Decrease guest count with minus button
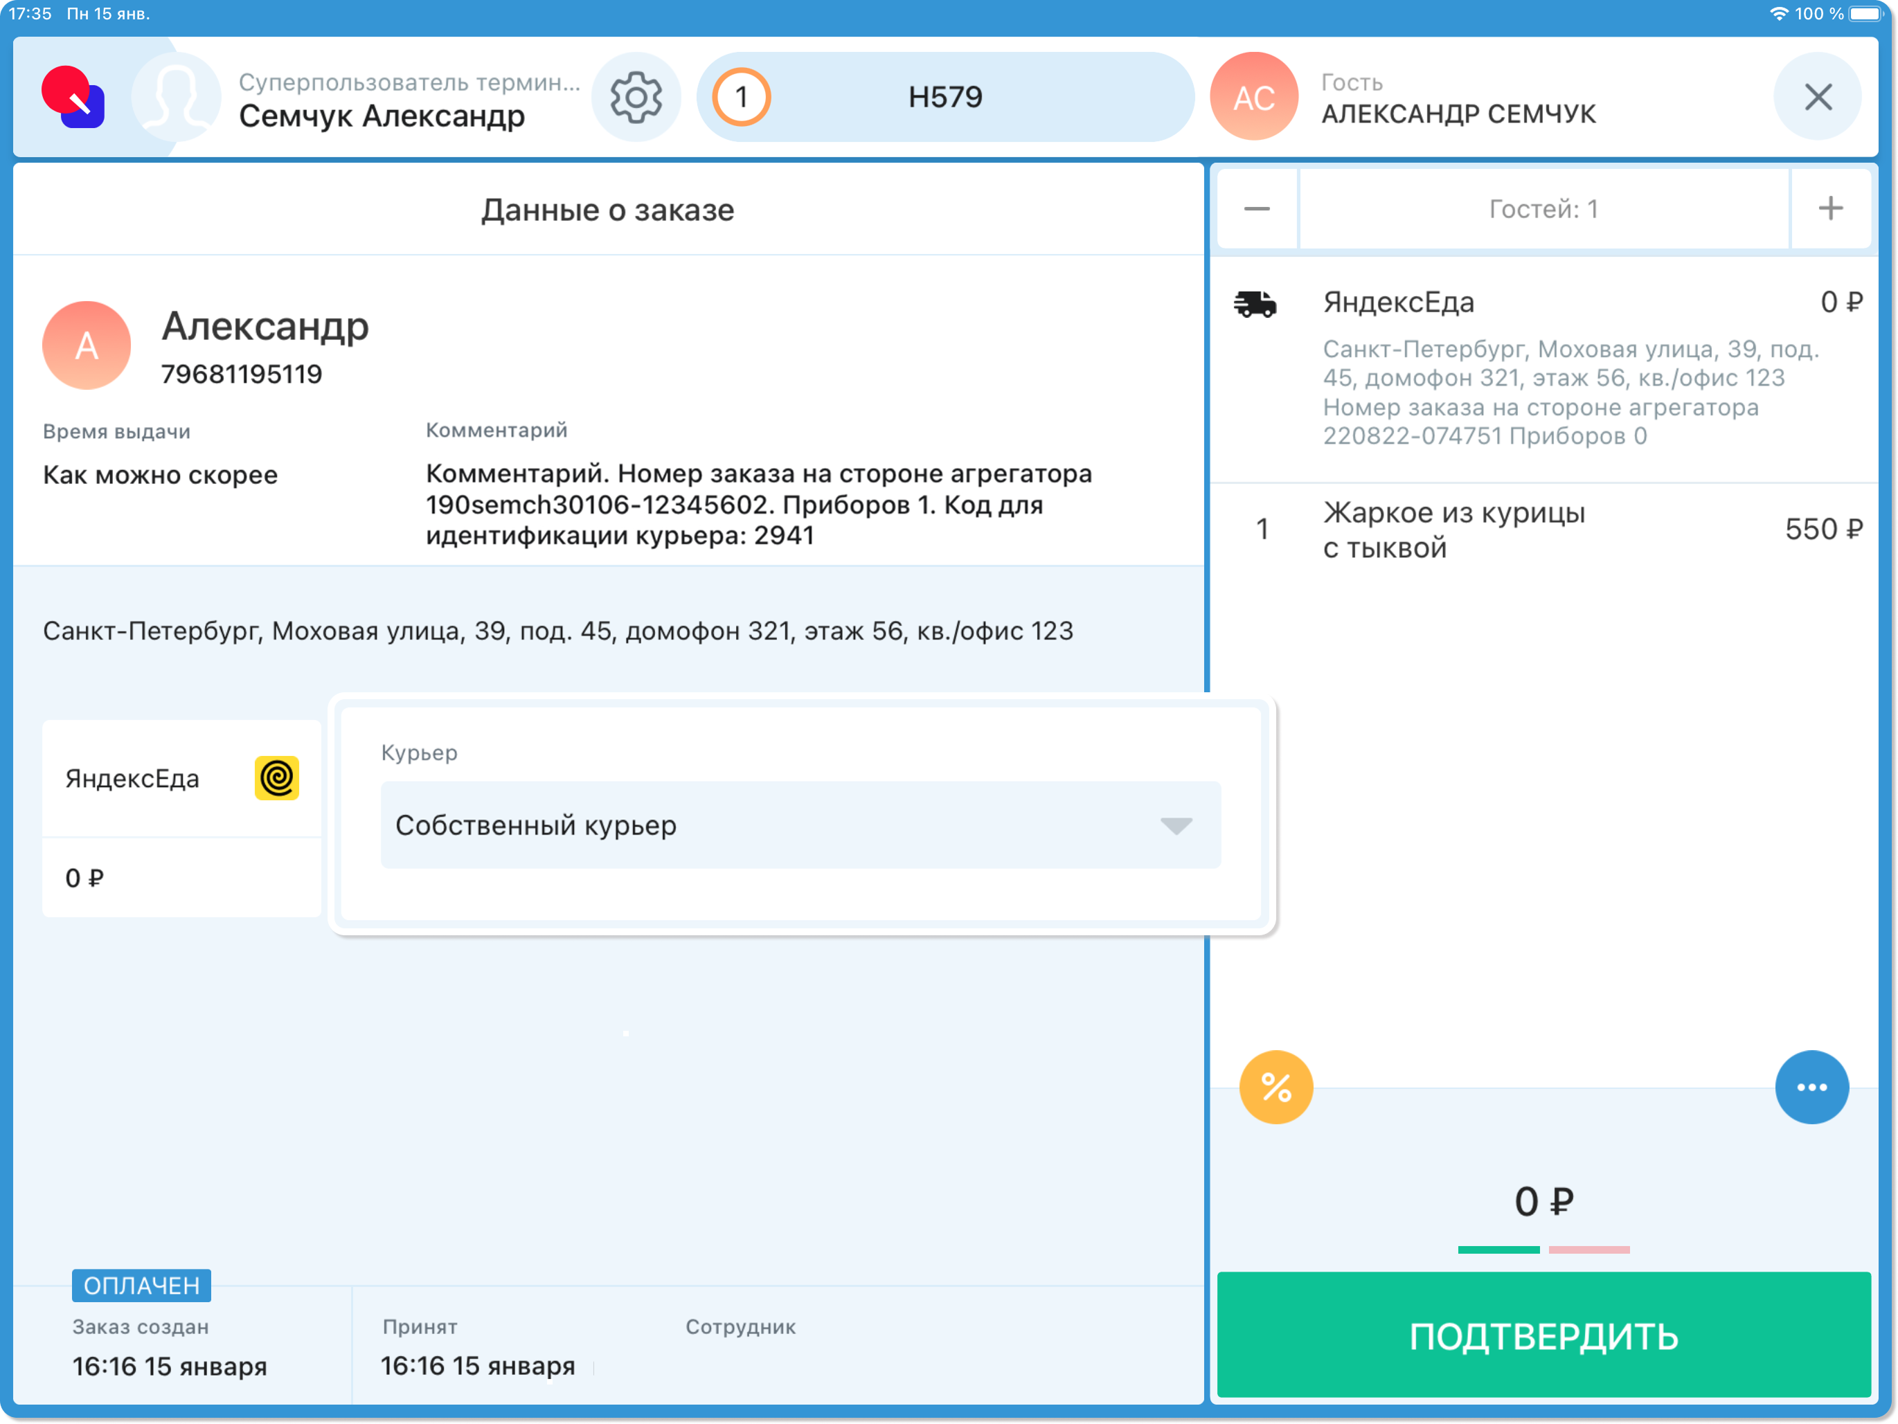This screenshot has width=1898, height=1424. [x=1257, y=209]
